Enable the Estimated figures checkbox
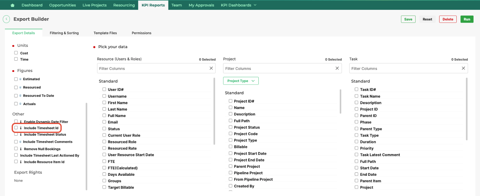Screen dimensions: 480x196 16,79
